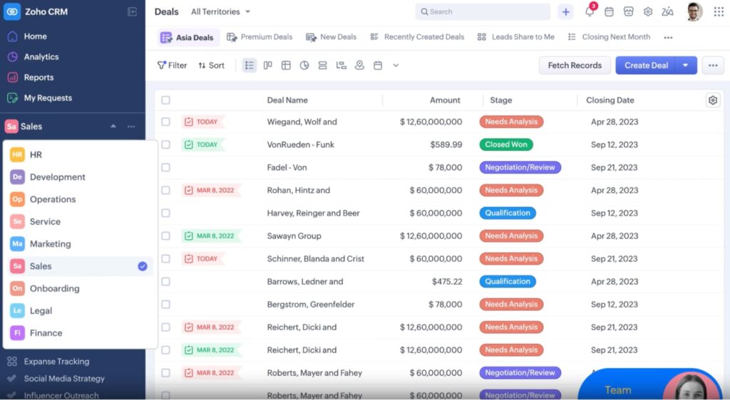
Task: Switch to Kanban view icon
Action: click(267, 65)
